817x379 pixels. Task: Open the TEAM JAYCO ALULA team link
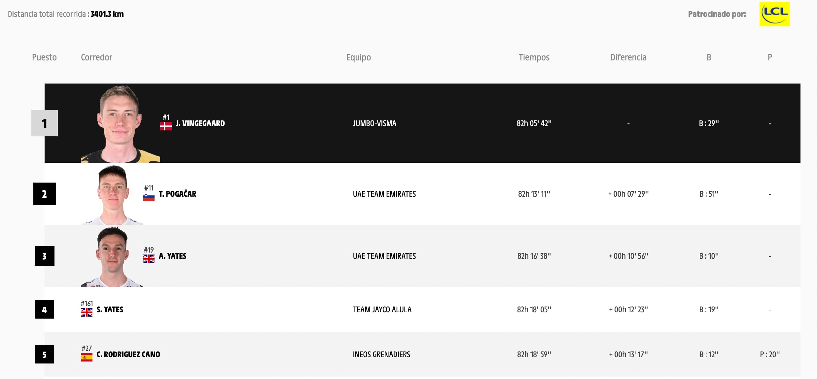pos(382,310)
